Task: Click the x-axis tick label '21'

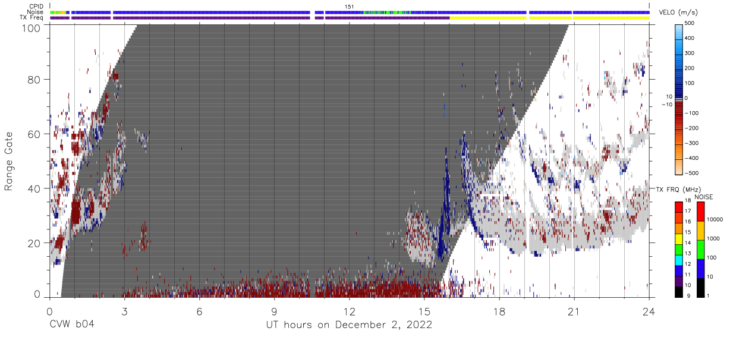Action: [574, 311]
